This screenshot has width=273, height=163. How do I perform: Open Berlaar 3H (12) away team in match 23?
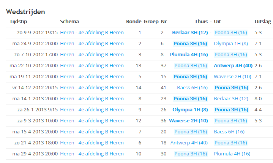click(x=231, y=98)
